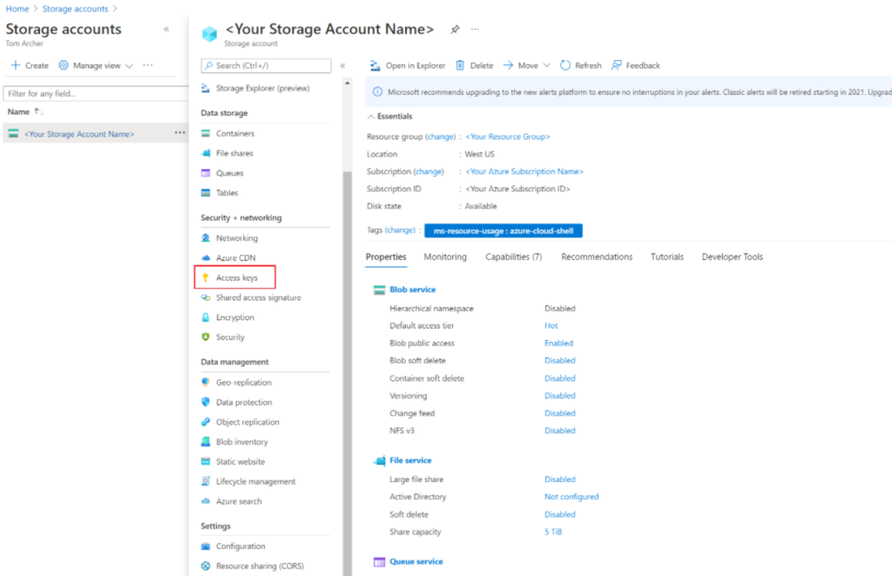Click the Refresh button
The image size is (892, 576).
581,64
